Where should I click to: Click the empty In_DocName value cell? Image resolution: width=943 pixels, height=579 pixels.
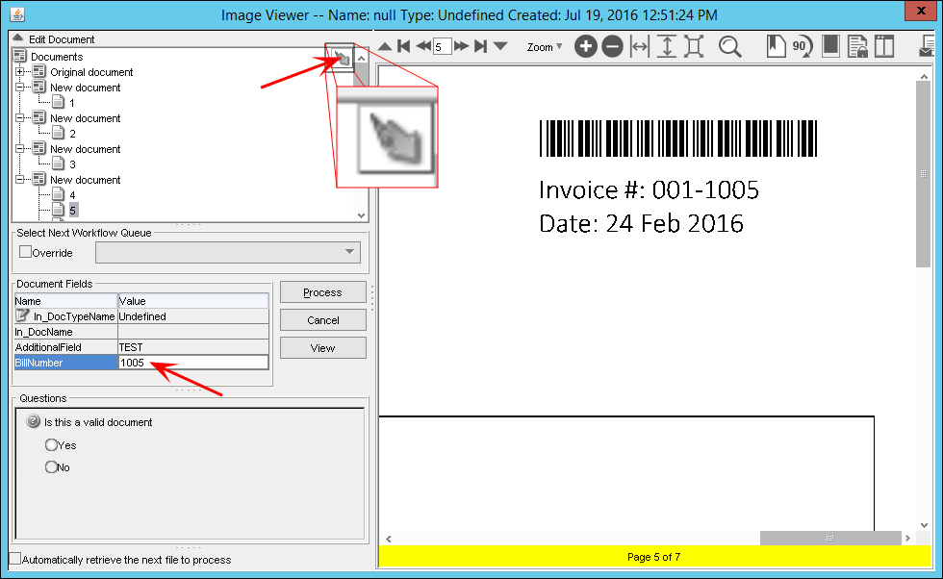pos(193,331)
